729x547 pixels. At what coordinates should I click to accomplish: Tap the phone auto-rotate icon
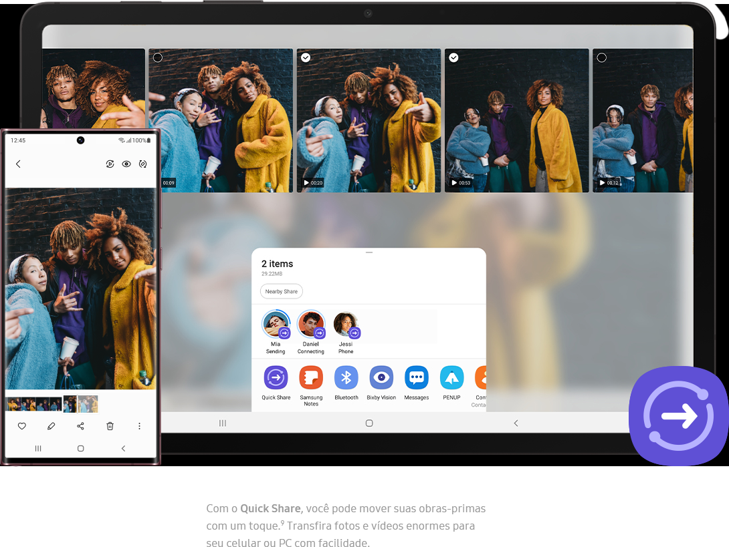(142, 164)
